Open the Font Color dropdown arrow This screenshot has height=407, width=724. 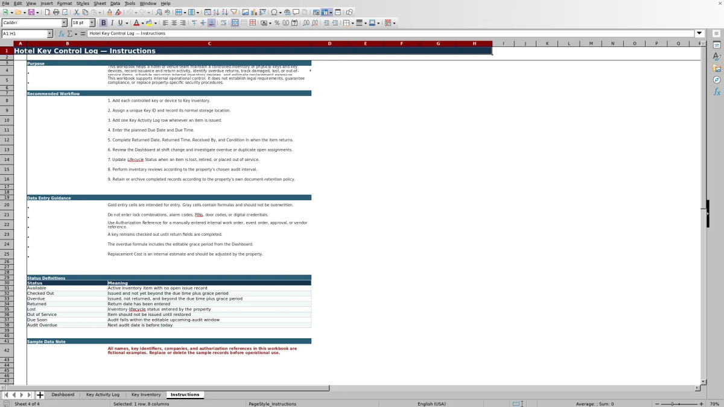click(x=142, y=23)
